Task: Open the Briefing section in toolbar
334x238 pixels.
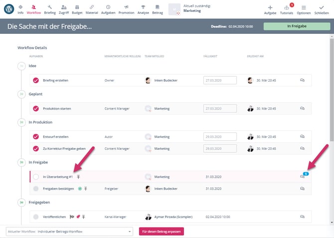Action: [50, 9]
